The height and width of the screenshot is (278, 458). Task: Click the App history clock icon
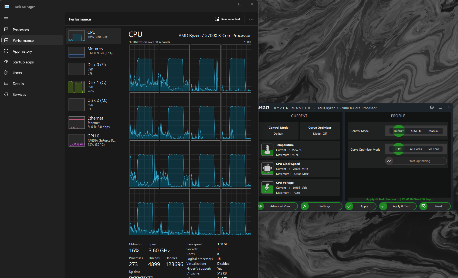[6, 51]
